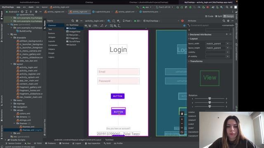264x148 pixels.
Task: Search the Palette with magnifier icon
Action: tap(73, 21)
